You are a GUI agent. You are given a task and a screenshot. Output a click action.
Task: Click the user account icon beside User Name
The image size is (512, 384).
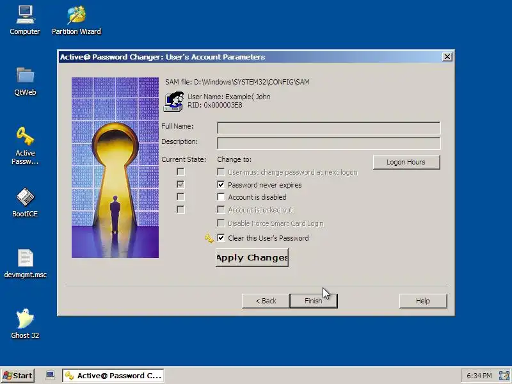[x=173, y=102]
